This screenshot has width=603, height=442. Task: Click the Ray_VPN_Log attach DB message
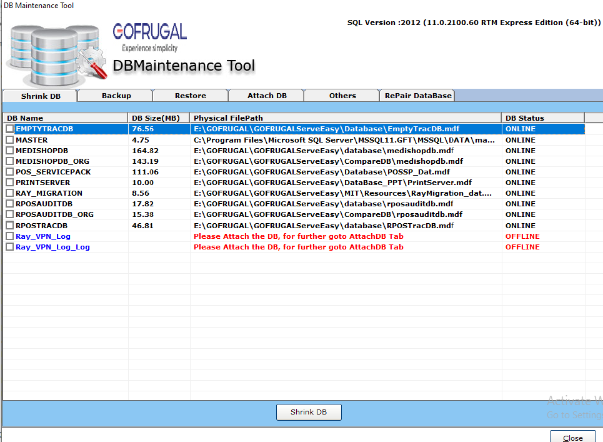299,236
